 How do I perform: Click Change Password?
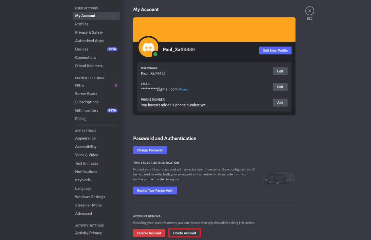click(150, 150)
